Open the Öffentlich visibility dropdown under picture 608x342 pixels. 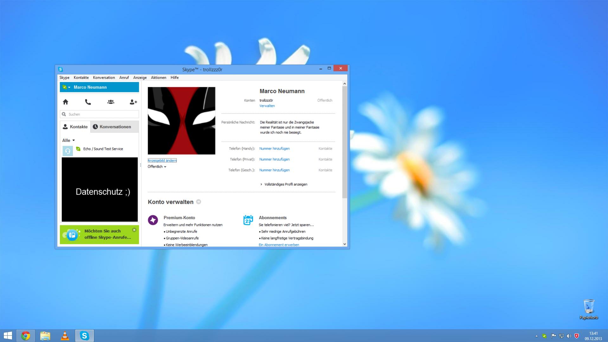click(x=157, y=167)
